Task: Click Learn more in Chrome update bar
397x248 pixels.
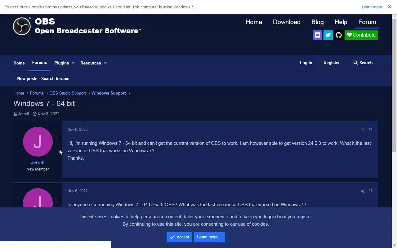Action: pyautogui.click(x=372, y=7)
